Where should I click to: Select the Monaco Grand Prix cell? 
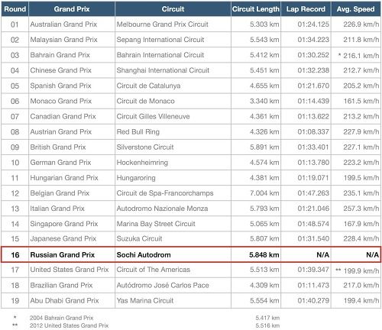tap(72, 101)
